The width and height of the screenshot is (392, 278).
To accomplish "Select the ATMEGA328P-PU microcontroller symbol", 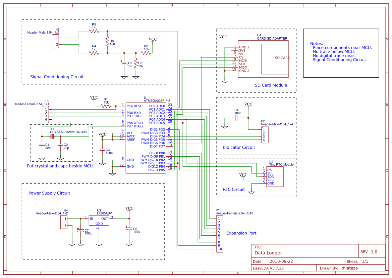I will (146, 138).
